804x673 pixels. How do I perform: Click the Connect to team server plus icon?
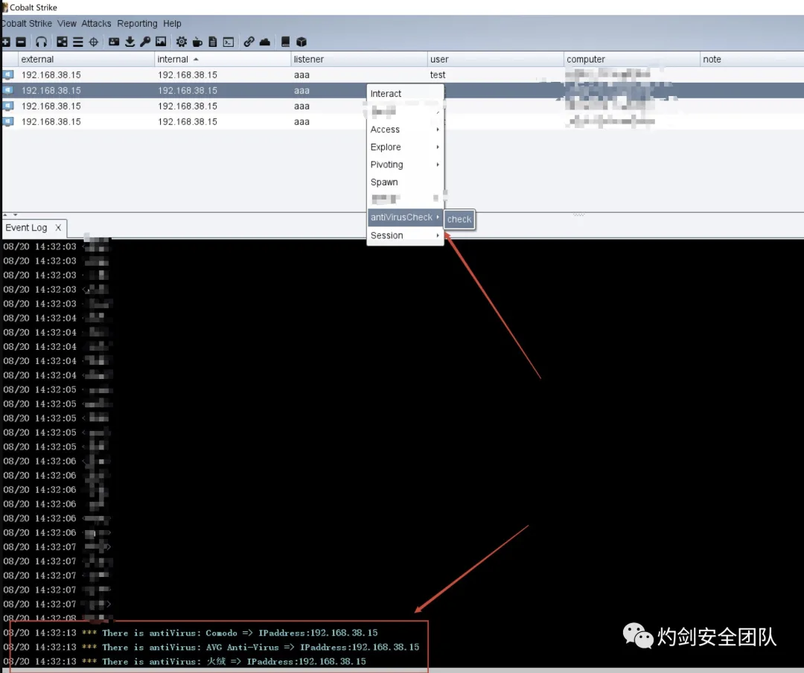pyautogui.click(x=6, y=42)
